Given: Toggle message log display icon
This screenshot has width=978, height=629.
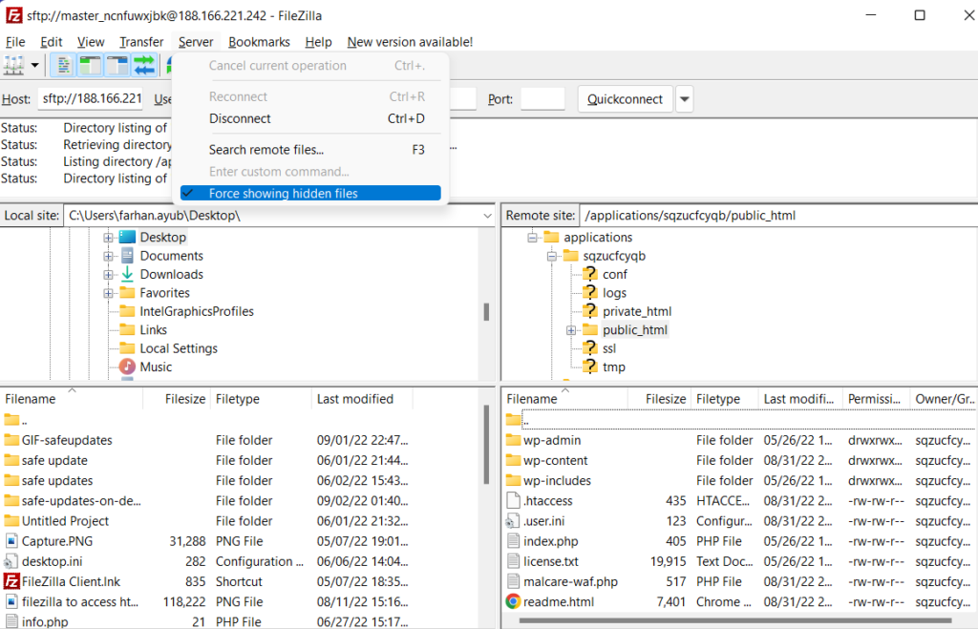Looking at the screenshot, I should [x=62, y=66].
